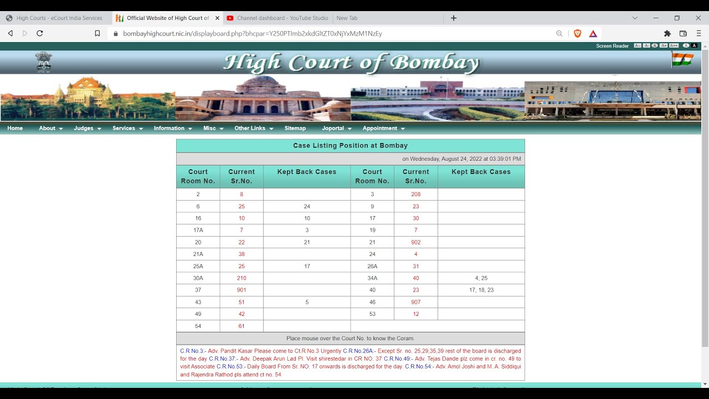Screen dimensions: 709x399
Task: Click the vertical page scrollbar
Action: (x=705, y=198)
